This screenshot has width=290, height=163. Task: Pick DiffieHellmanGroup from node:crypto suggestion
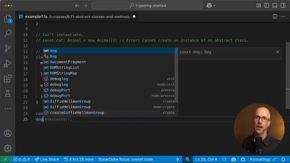pos(109,107)
